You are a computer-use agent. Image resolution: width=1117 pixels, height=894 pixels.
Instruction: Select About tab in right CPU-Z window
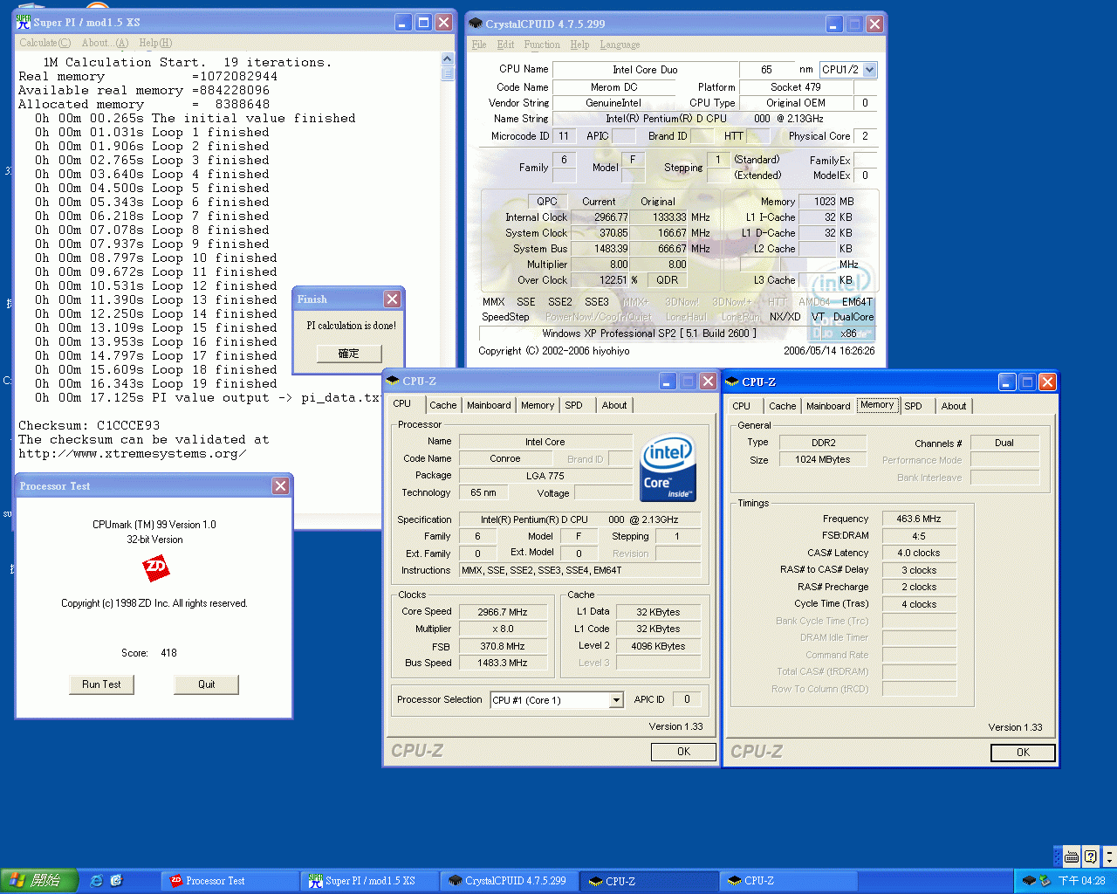pyautogui.click(x=954, y=407)
